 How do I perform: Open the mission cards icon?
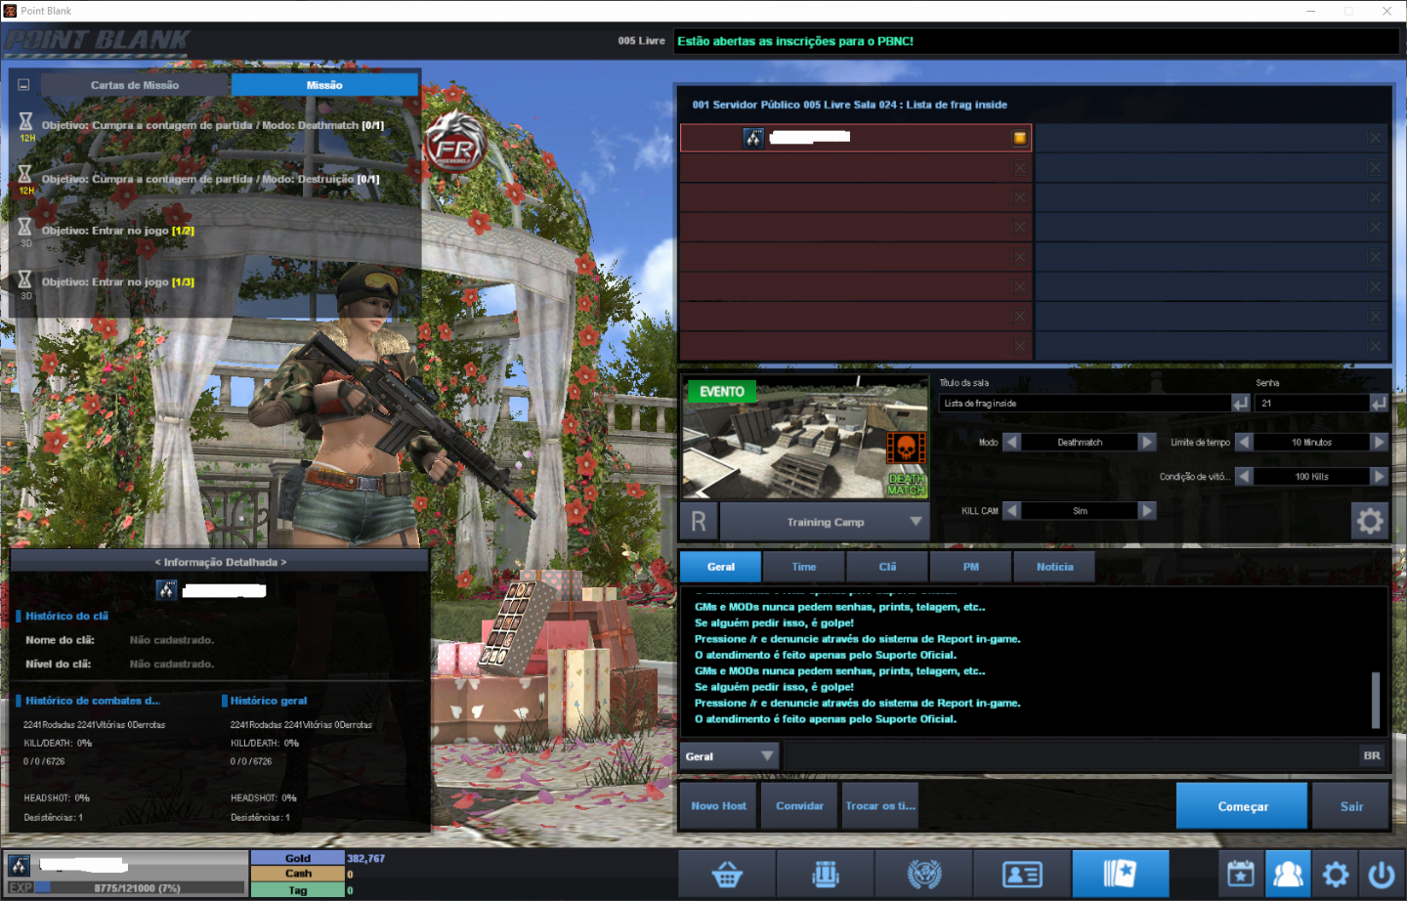1121,874
